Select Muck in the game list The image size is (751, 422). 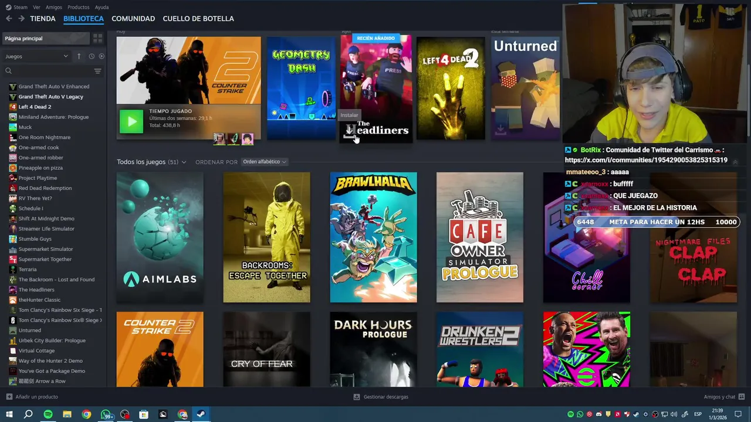[x=25, y=127]
